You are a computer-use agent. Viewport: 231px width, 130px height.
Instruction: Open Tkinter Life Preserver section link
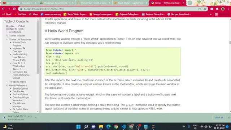click(20, 39)
